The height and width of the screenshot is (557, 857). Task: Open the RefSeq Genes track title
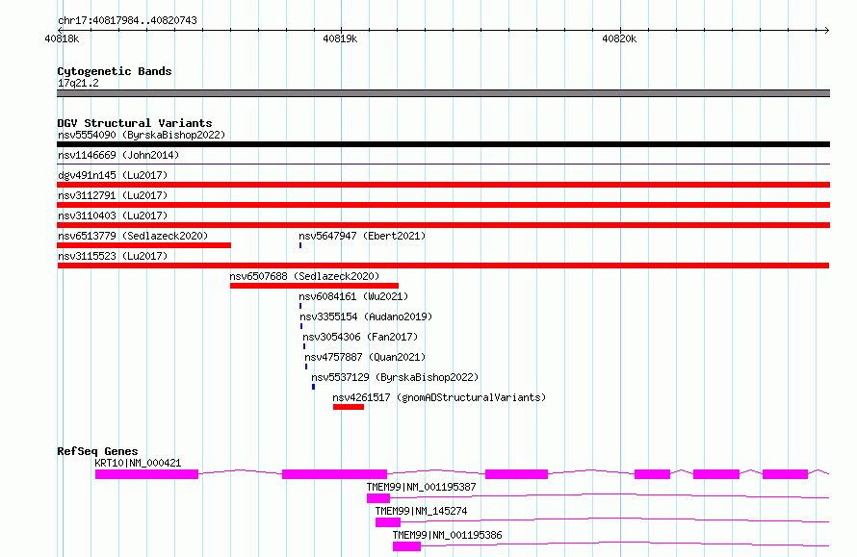[97, 451]
